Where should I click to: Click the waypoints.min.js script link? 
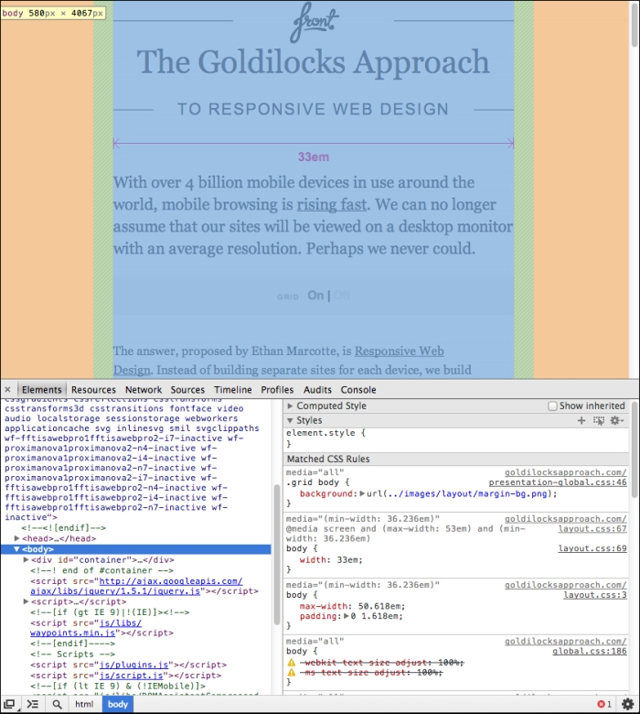[86, 628]
